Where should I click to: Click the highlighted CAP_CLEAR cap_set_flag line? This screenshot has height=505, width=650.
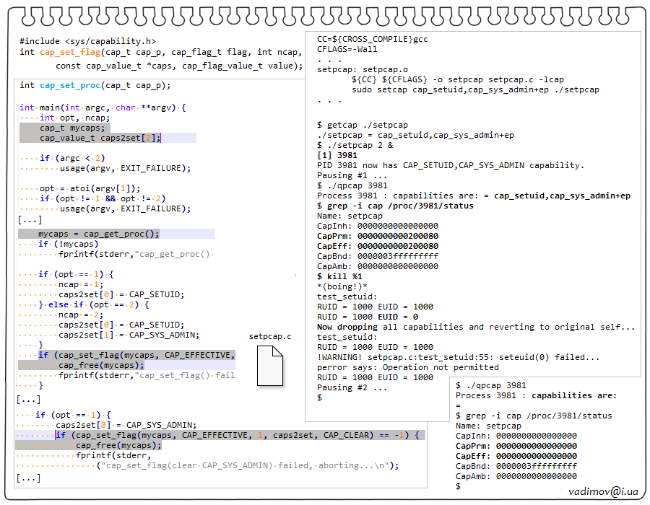pos(238,435)
